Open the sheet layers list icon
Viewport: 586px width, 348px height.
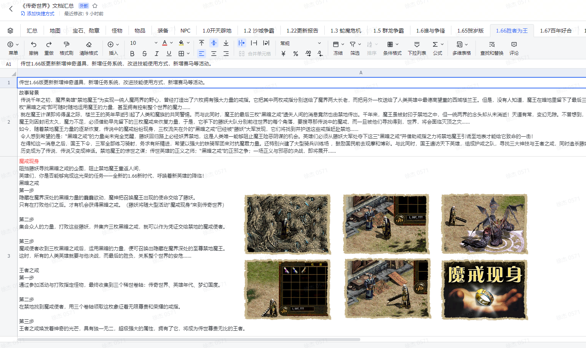[x=10, y=31]
